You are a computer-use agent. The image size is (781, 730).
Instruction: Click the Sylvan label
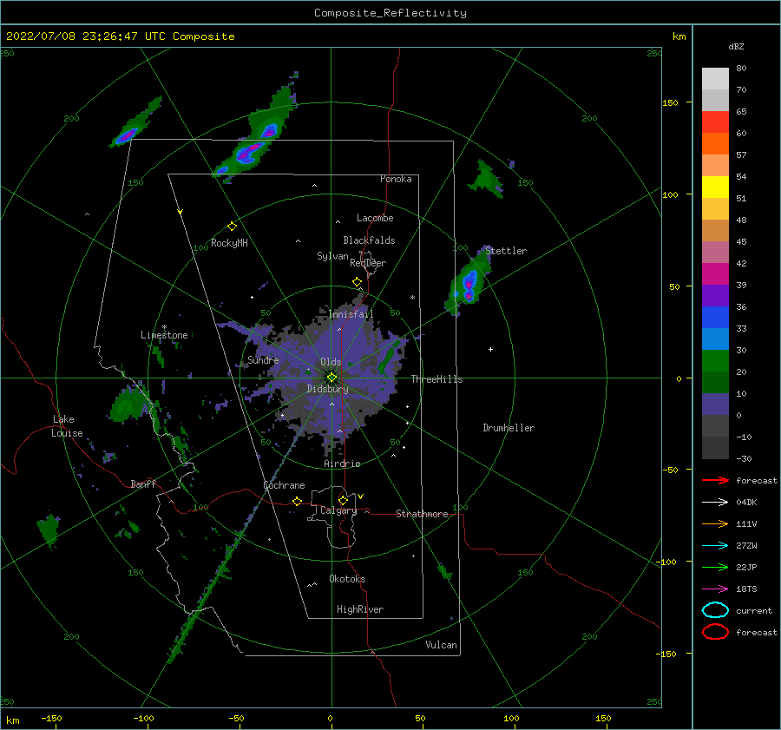332,256
